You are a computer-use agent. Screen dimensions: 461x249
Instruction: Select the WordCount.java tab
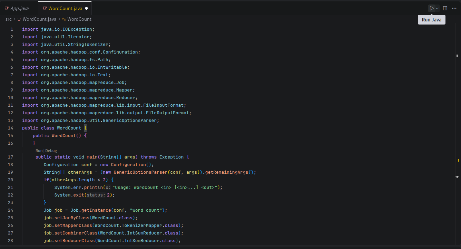(65, 8)
